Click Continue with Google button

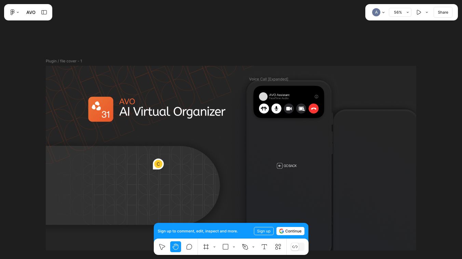pyautogui.click(x=290, y=231)
